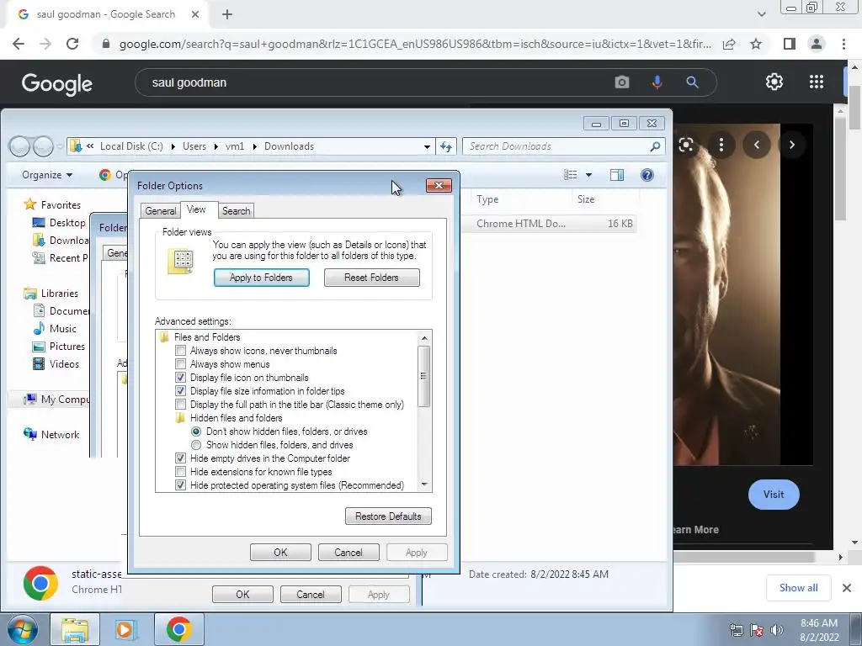Click Apply to Folders button
The image size is (862, 646).
[262, 278]
